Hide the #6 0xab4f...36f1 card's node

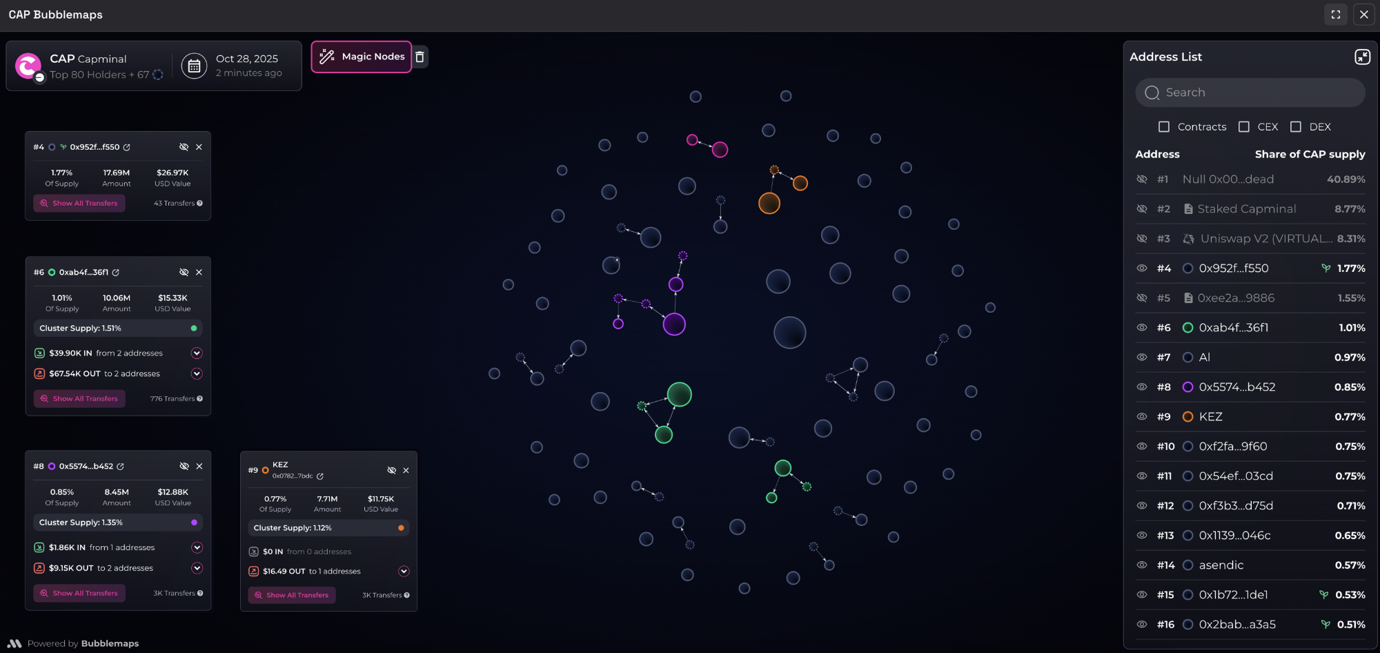184,273
